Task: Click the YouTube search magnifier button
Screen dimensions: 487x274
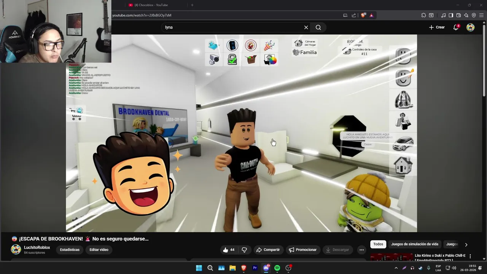Action: coord(318,27)
